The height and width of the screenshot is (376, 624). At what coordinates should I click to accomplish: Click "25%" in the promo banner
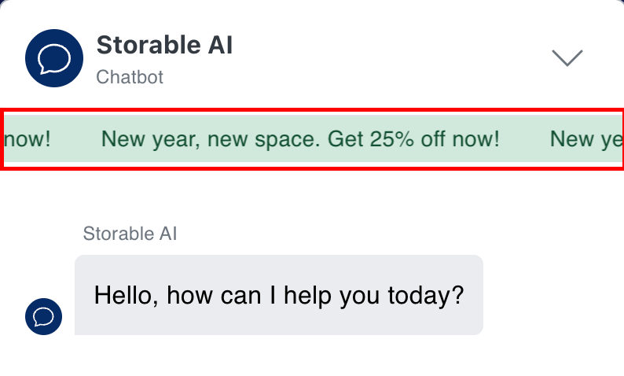point(393,139)
